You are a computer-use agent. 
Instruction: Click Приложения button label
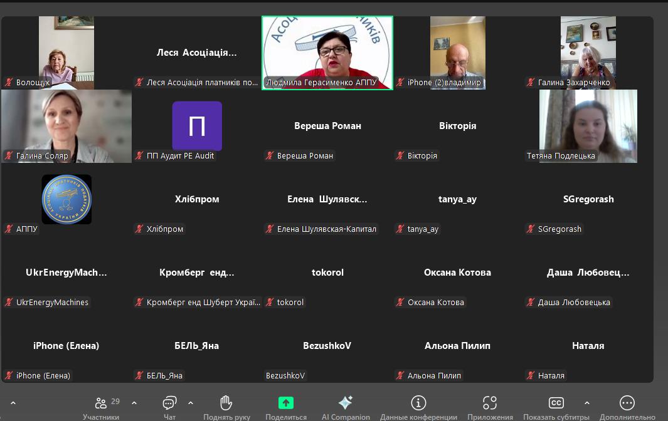point(490,417)
